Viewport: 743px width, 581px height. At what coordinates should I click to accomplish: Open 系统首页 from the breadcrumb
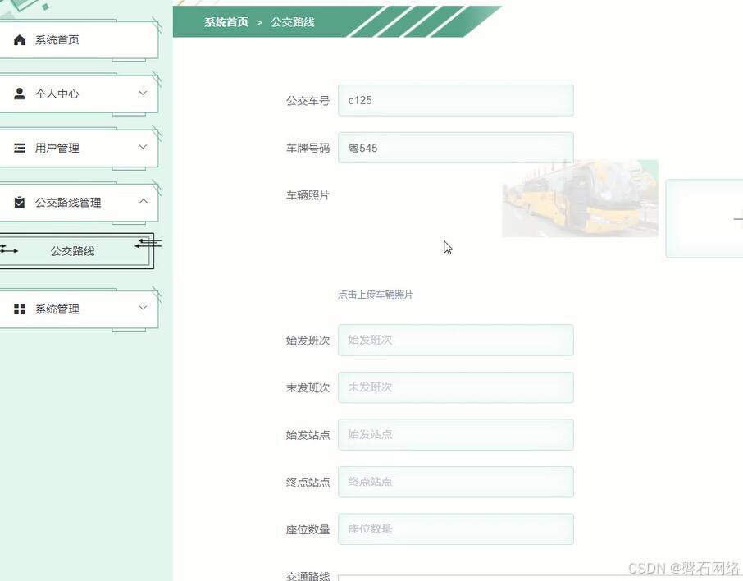pyautogui.click(x=226, y=22)
